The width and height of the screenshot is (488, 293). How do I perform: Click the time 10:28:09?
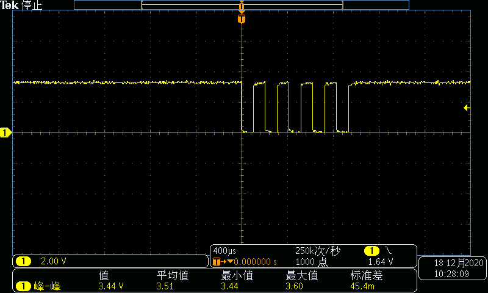coord(451,274)
